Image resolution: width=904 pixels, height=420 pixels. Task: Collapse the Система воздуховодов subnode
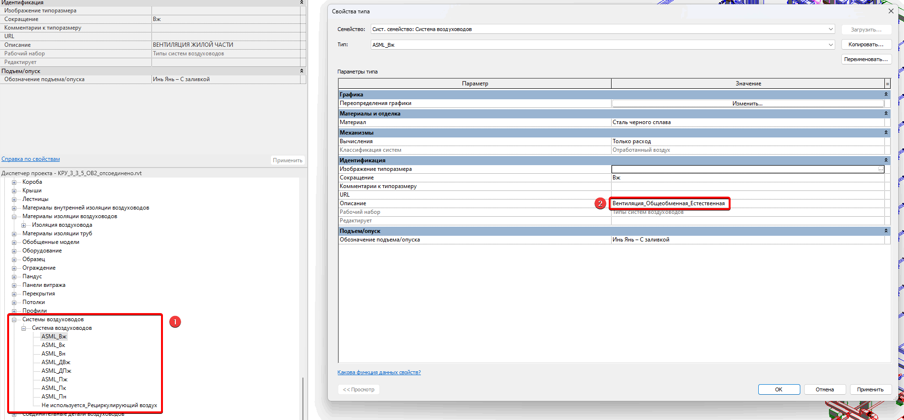click(x=24, y=328)
